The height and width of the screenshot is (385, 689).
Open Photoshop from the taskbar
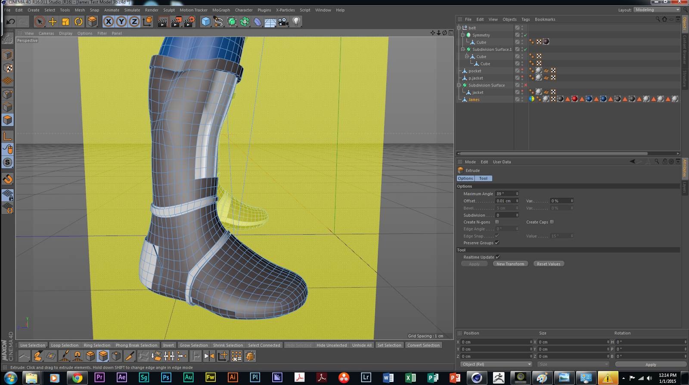pyautogui.click(x=166, y=378)
